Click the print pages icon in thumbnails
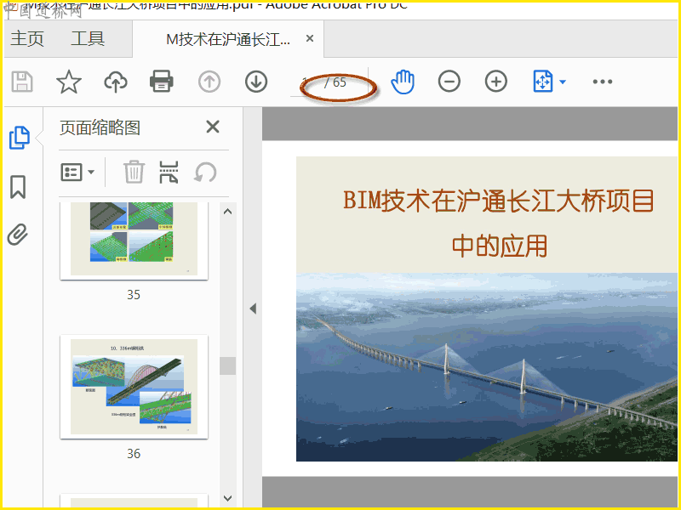Screen dimensions: 681x510 pyautogui.click(x=169, y=172)
